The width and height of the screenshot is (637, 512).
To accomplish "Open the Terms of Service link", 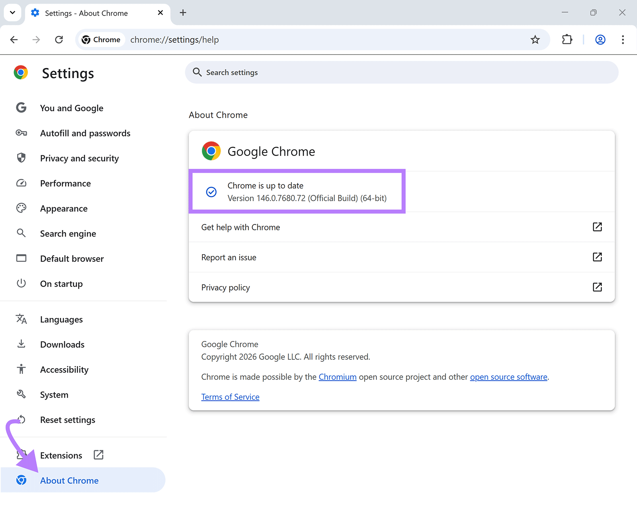I will [x=230, y=396].
